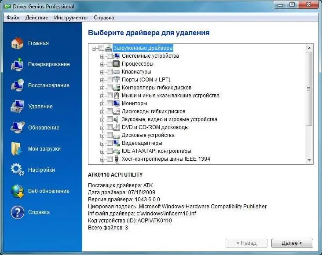Image resolution: width=322 pixels, height=255 pixels.
Task: Click the mouse icon beside Мыши и иные
Action: (x=117, y=96)
